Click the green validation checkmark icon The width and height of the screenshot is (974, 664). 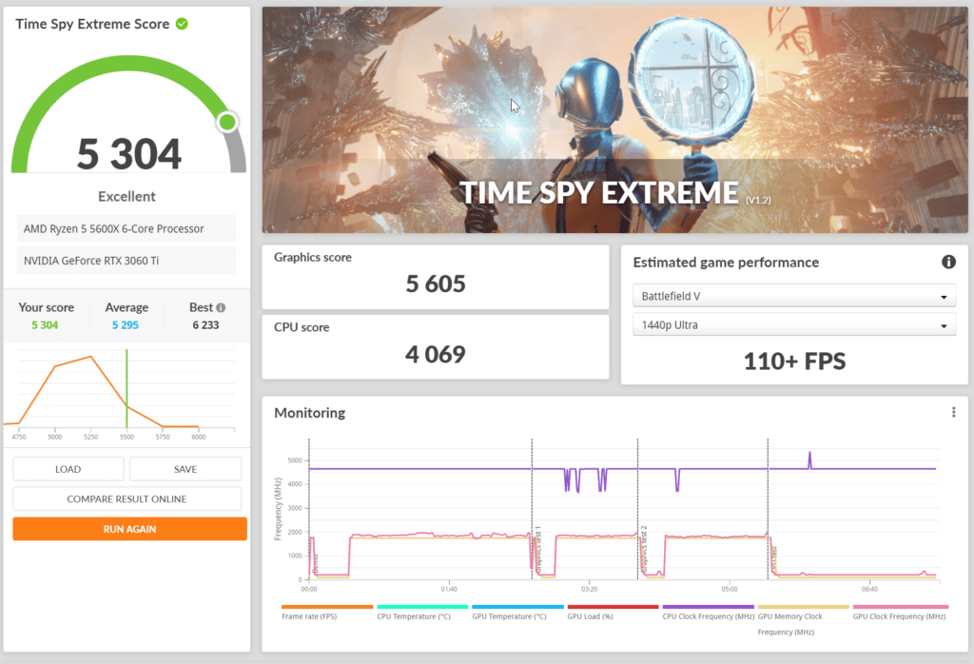[x=182, y=24]
